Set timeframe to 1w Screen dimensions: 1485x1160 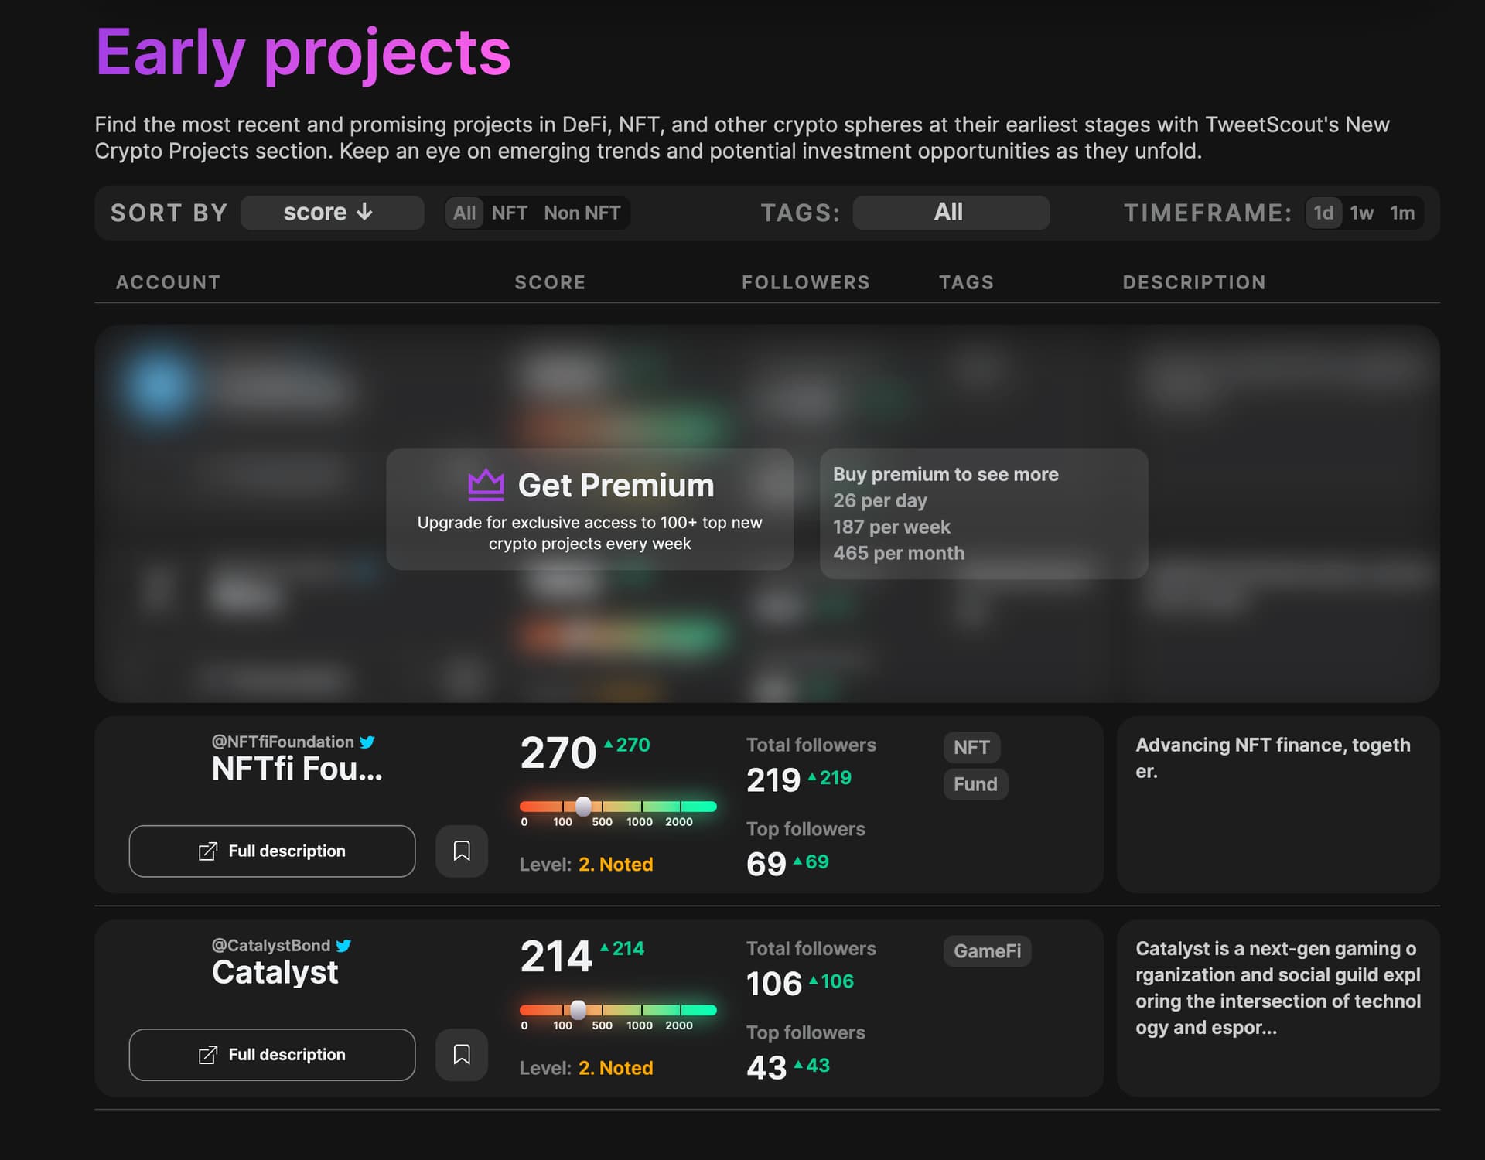point(1361,213)
